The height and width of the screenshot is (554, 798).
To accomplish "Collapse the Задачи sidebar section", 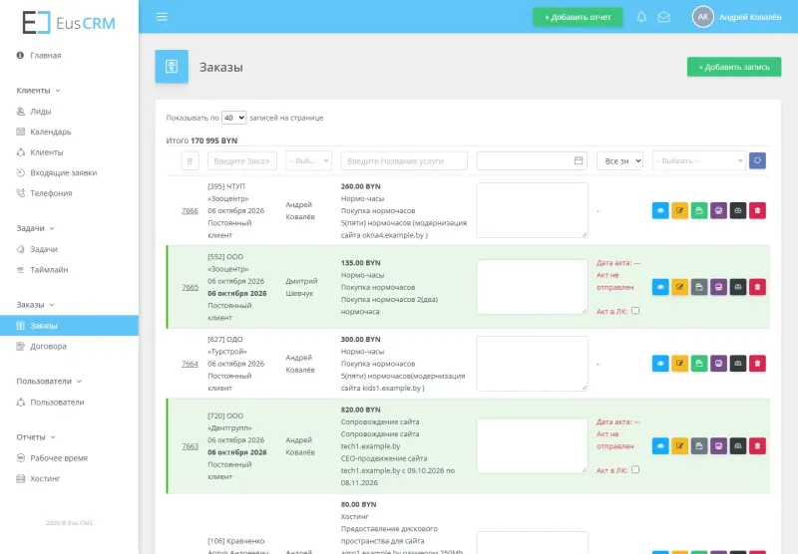I will [x=35, y=228].
